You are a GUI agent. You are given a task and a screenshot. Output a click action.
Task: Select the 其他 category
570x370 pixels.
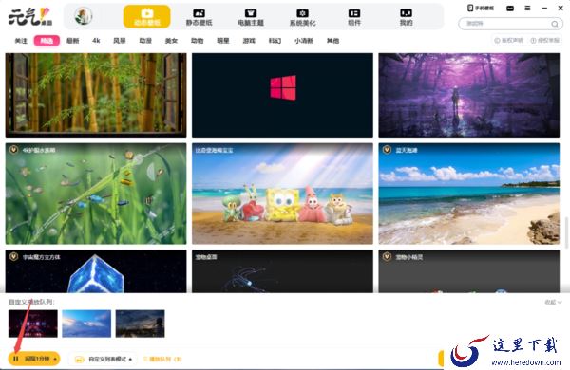coord(332,41)
